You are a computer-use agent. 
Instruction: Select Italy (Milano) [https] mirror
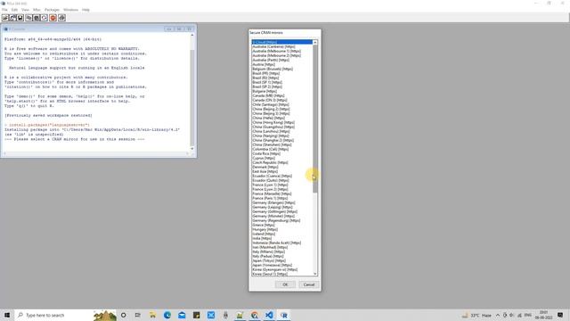[282, 251]
